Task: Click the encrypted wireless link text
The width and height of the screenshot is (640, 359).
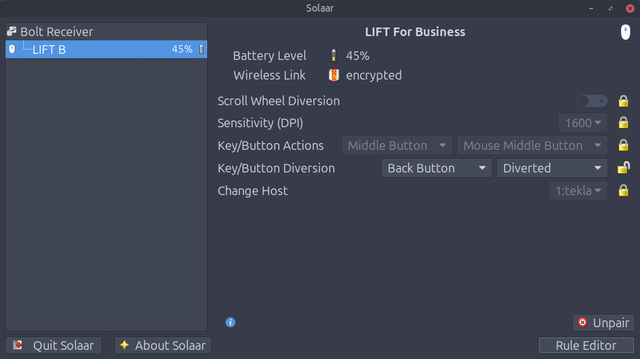Action: (374, 76)
